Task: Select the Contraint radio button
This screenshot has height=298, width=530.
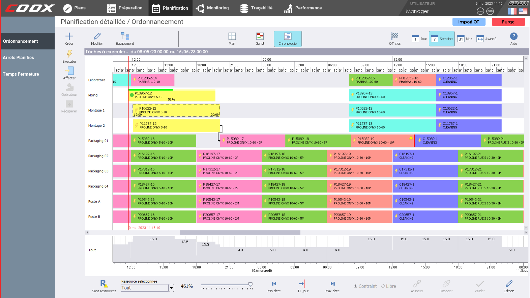Action: click(356, 286)
